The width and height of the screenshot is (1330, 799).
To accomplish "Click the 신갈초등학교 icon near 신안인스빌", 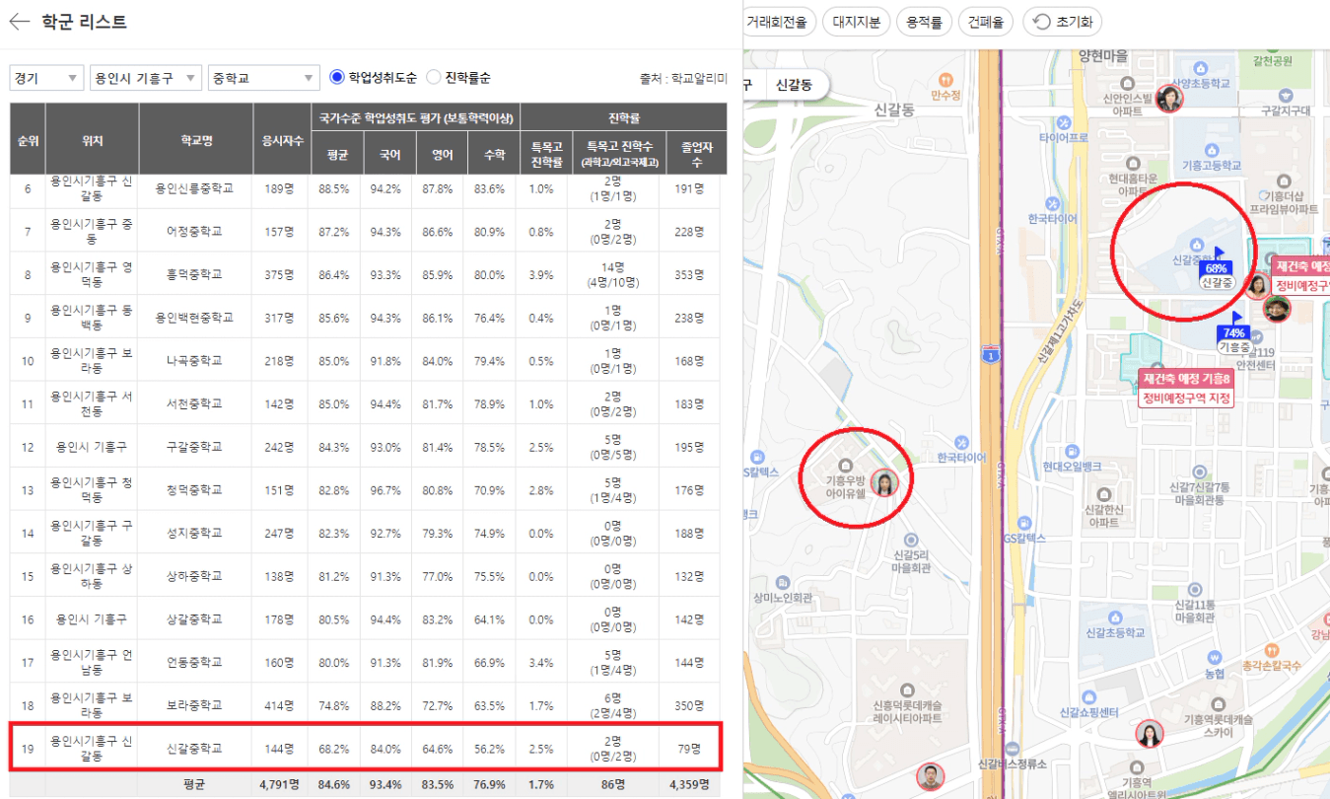I will coord(1199,67).
